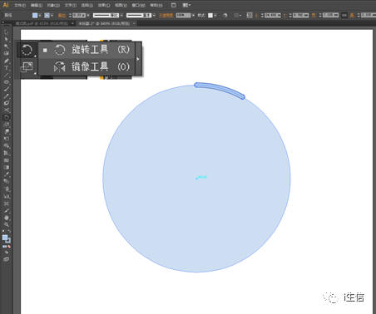Open the 窗口(W) menu
Viewport: 376px width, 314px height.
(x=138, y=5)
